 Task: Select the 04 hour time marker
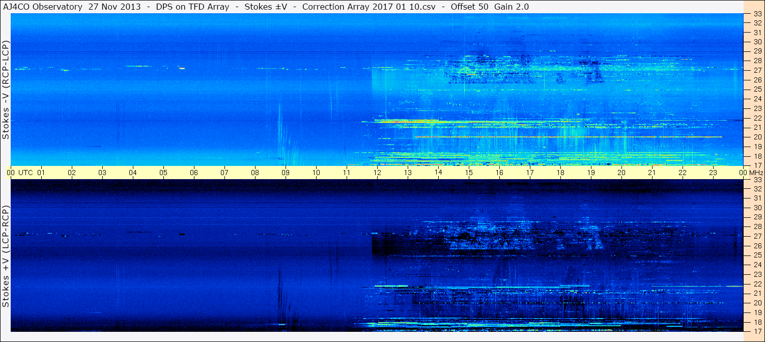[133, 173]
